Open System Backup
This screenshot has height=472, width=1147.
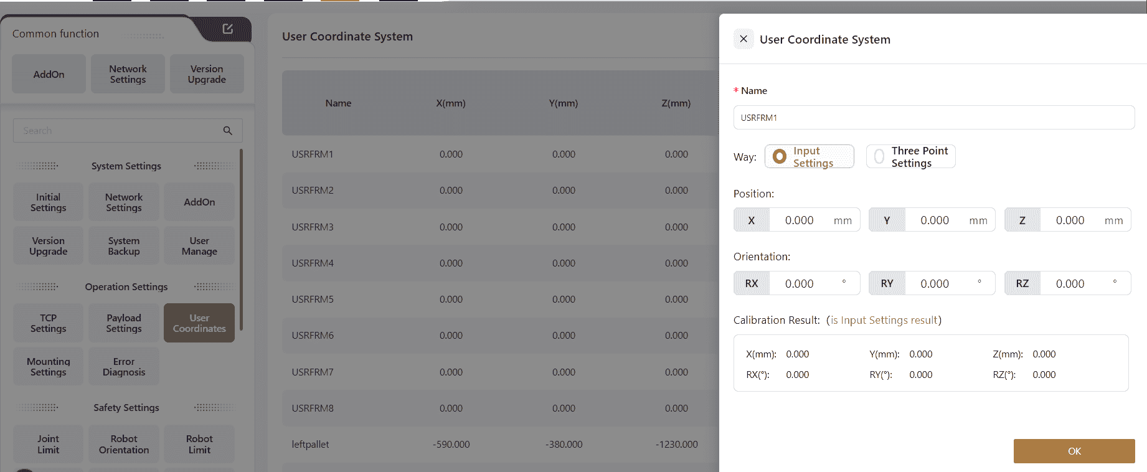[x=124, y=246]
